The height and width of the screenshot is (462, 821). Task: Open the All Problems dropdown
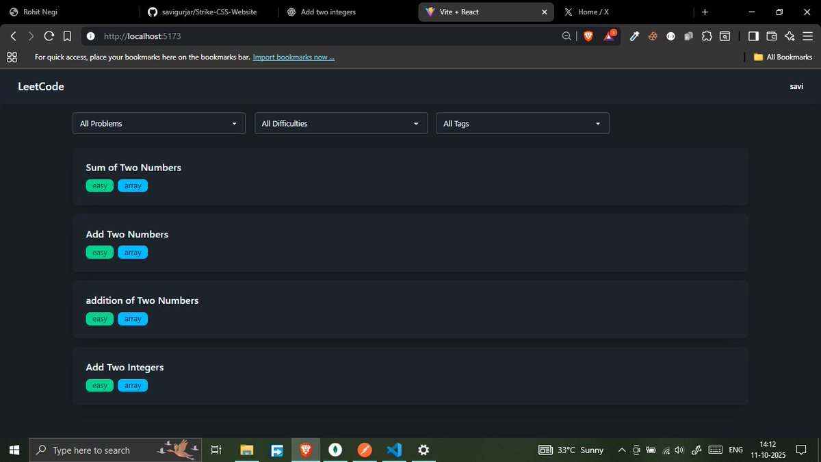click(159, 123)
